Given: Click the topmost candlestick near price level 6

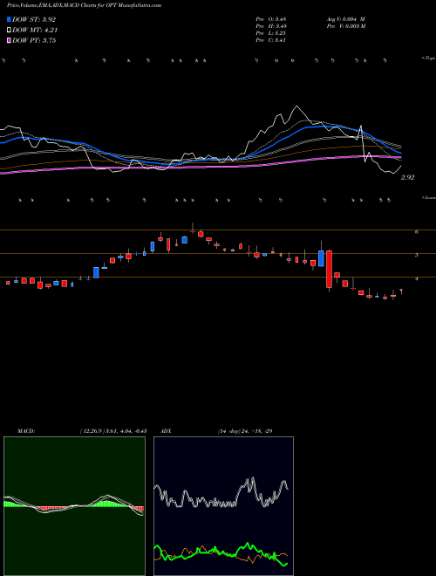Looking at the screenshot, I should pos(193,230).
